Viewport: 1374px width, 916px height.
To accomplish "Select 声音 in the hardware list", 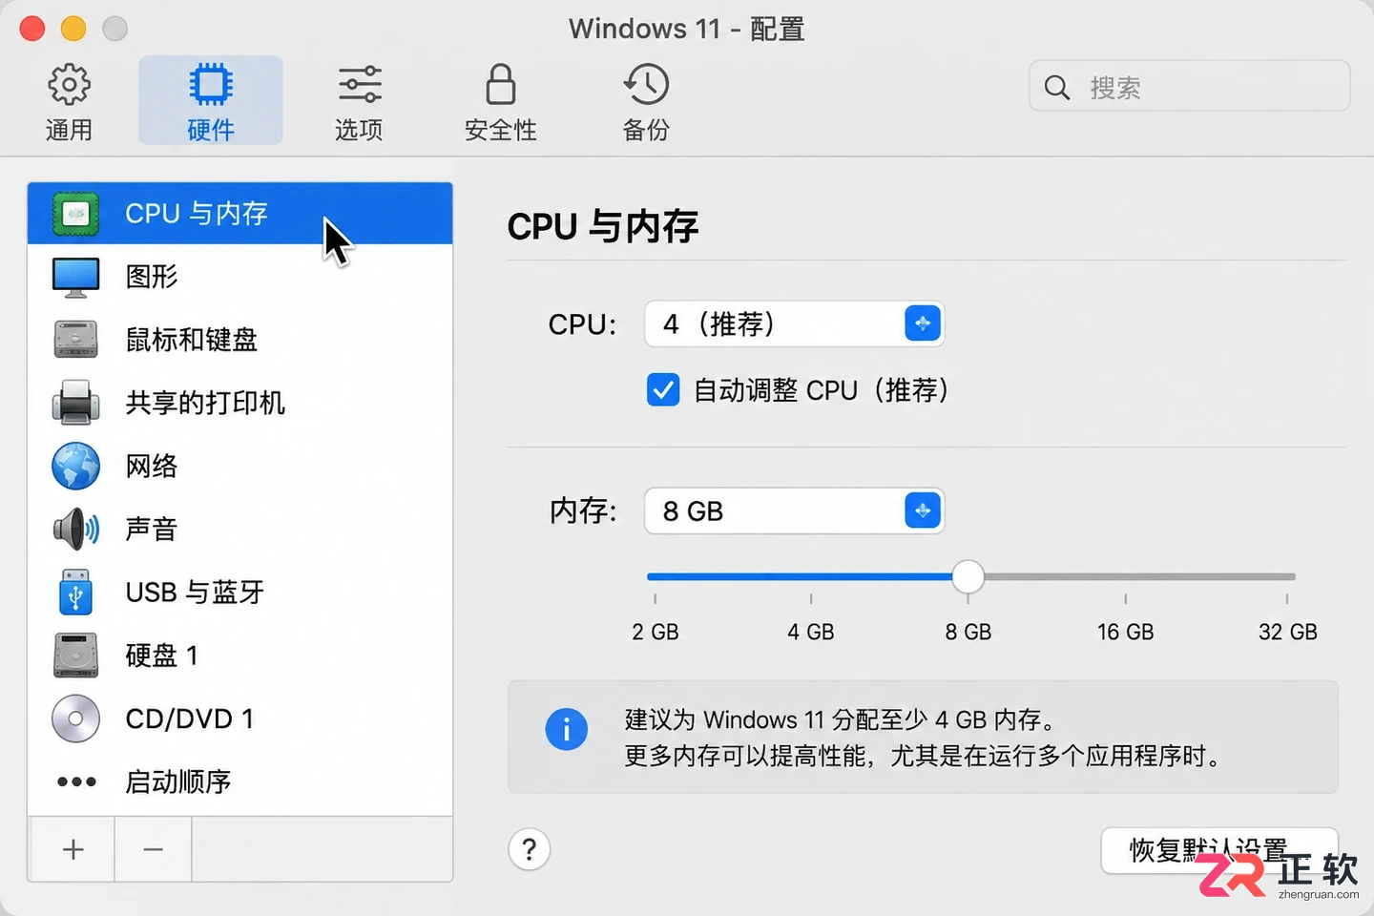I will click(239, 529).
